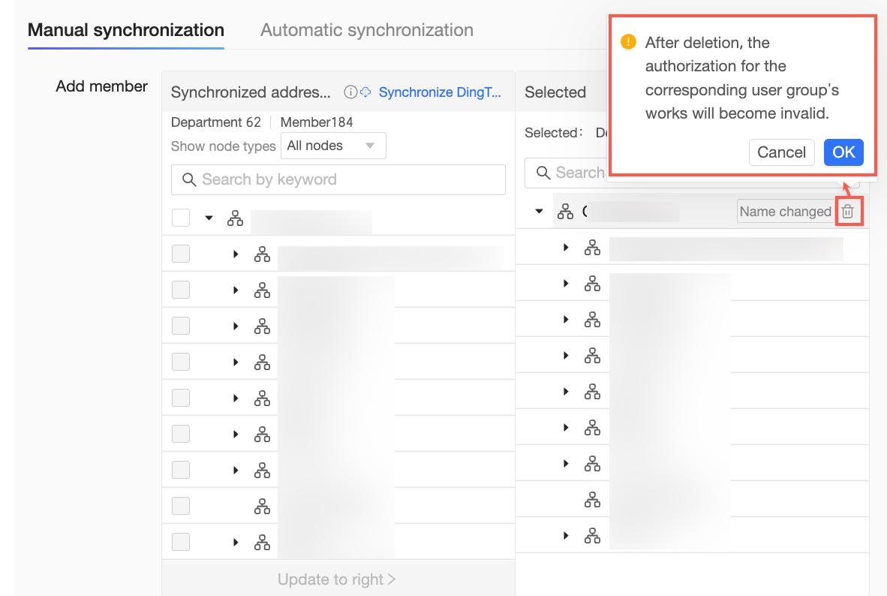Click the info icon next to Synchronized address
The image size is (887, 596).
[350, 92]
